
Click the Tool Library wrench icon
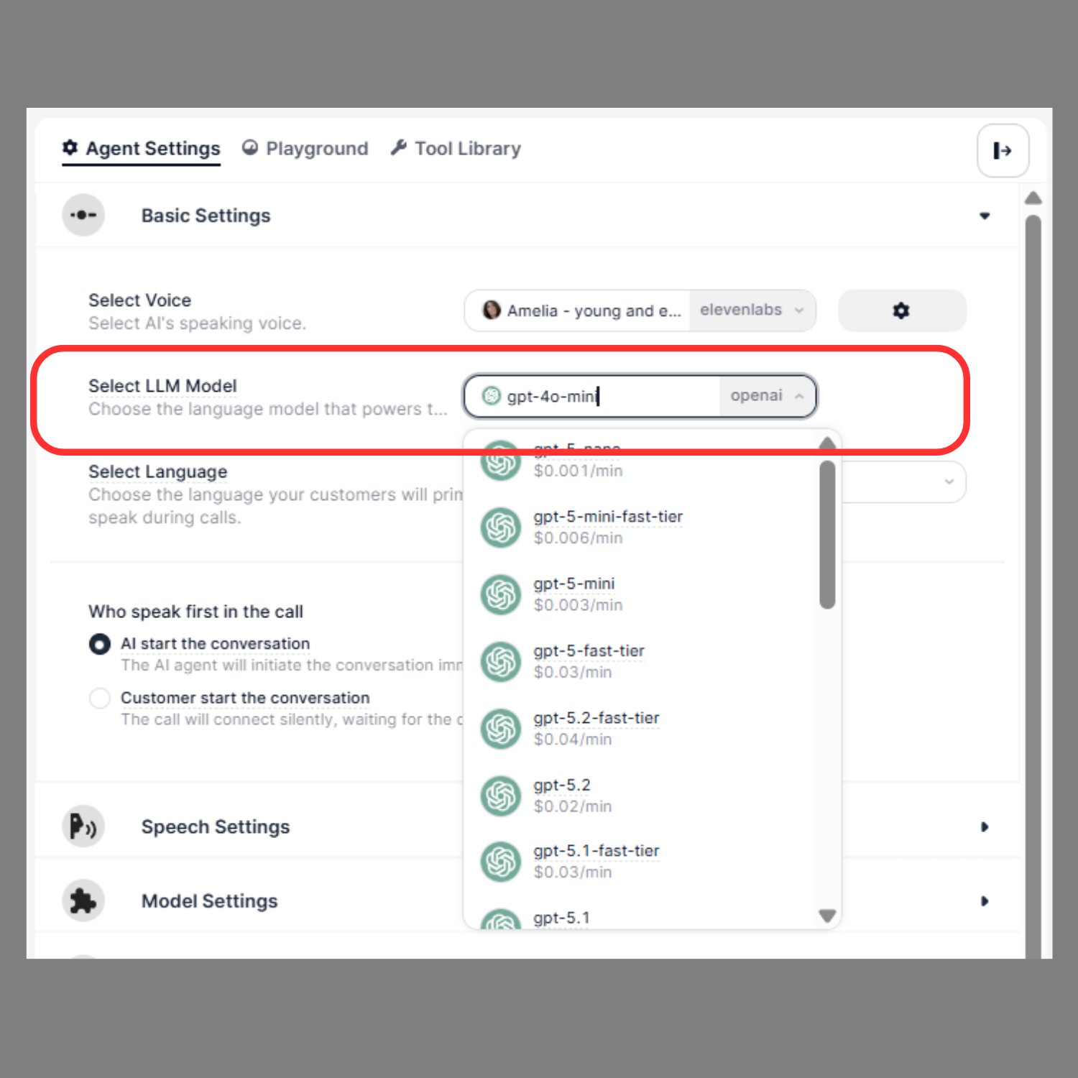coord(398,147)
